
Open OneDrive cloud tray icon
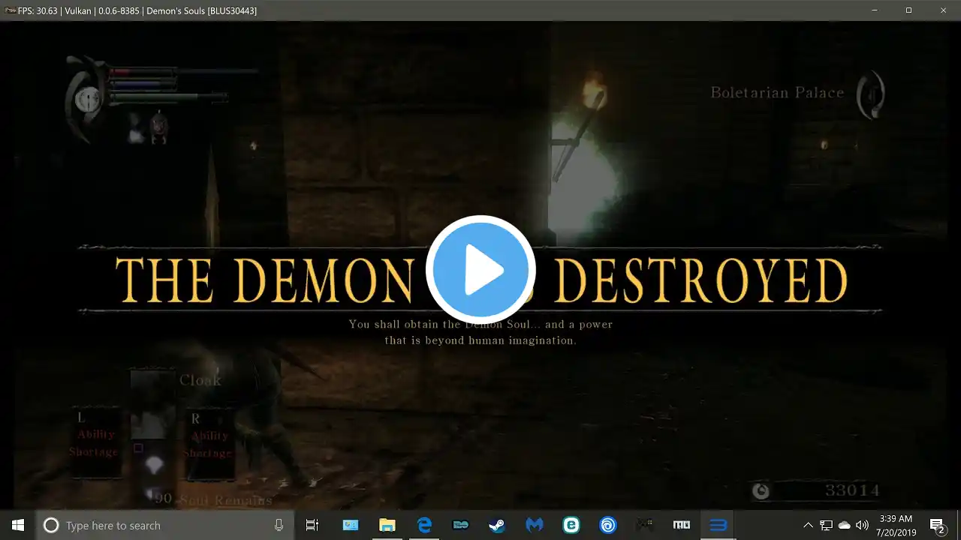coord(844,525)
